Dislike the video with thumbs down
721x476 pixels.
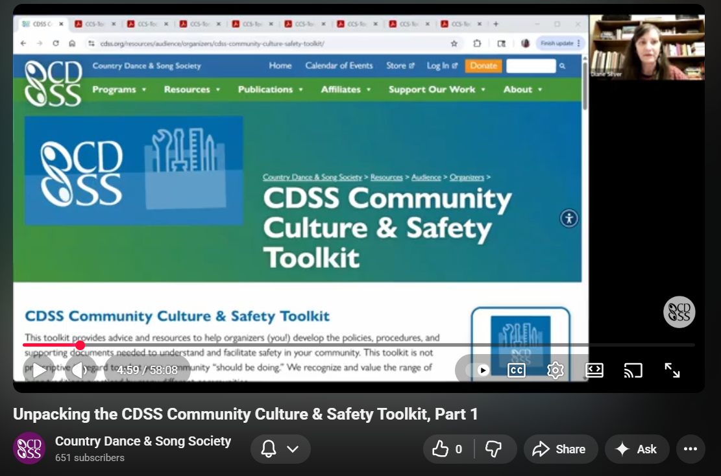[x=494, y=449]
